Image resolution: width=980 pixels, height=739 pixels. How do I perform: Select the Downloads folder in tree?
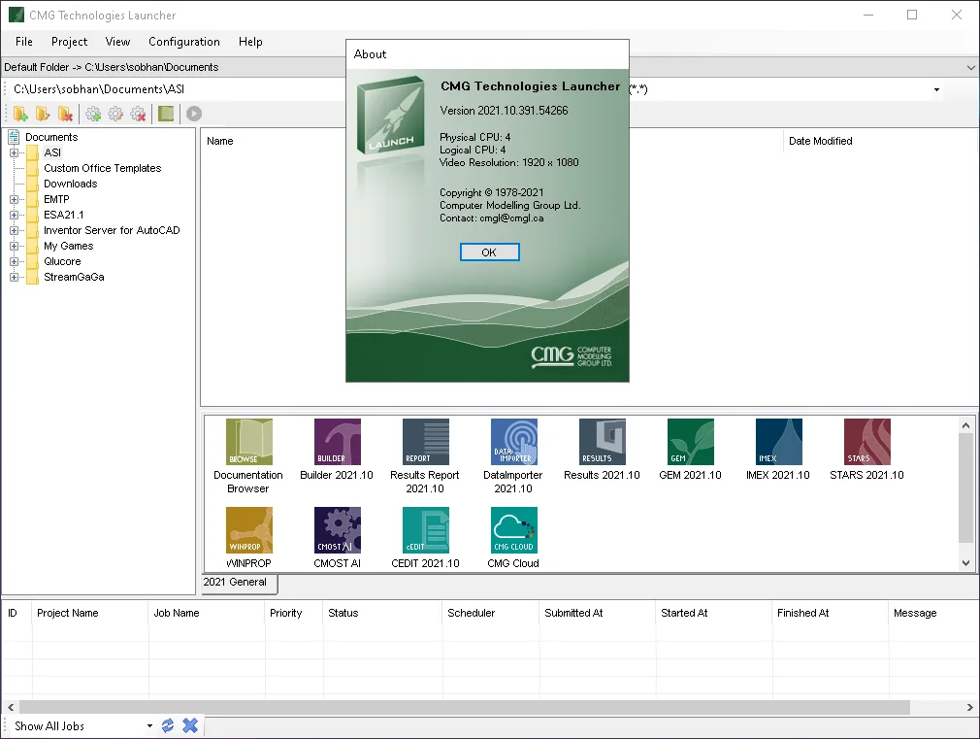71,184
